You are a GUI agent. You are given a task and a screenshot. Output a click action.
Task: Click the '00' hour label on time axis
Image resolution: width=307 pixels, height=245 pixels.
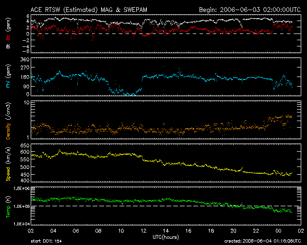pos(278,231)
